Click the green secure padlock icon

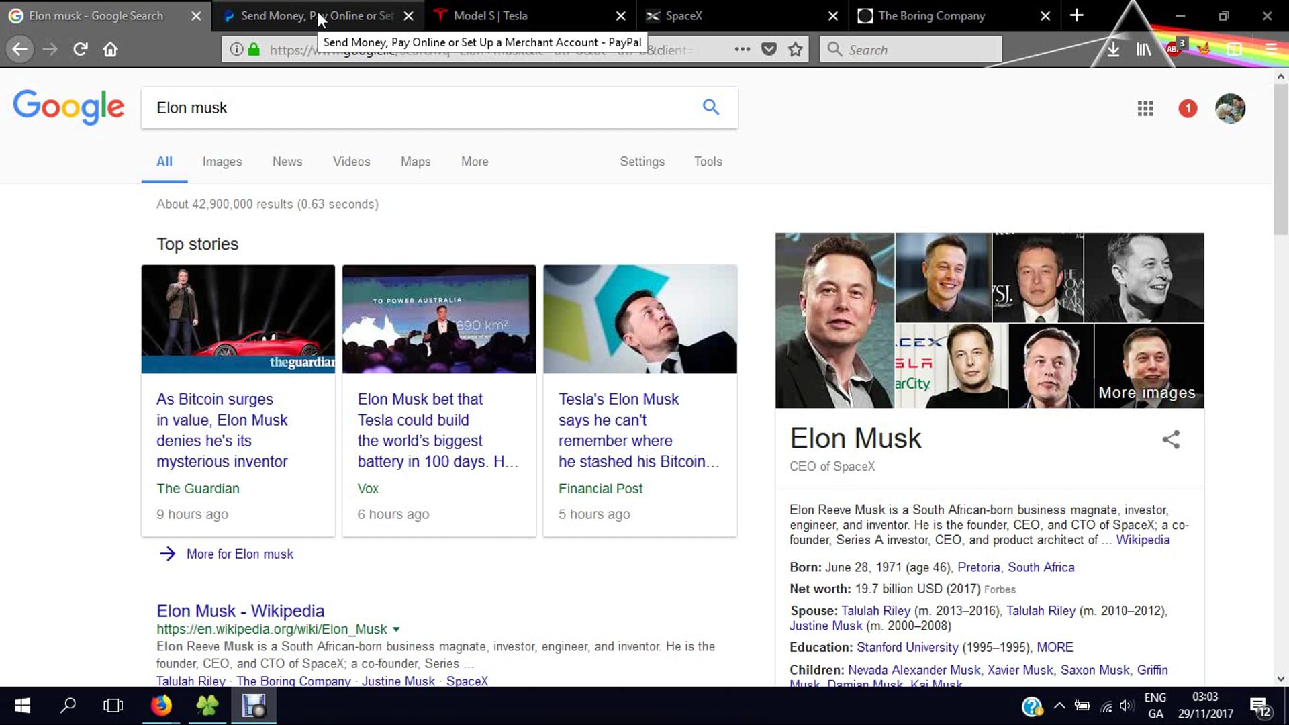click(x=254, y=49)
